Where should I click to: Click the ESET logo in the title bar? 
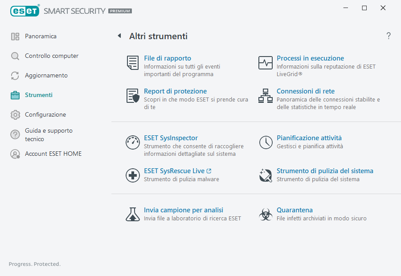pyautogui.click(x=25, y=11)
